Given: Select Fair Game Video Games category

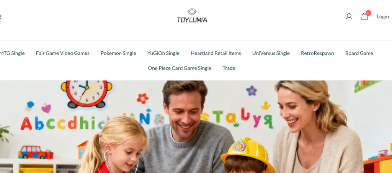Looking at the screenshot, I should point(62,53).
